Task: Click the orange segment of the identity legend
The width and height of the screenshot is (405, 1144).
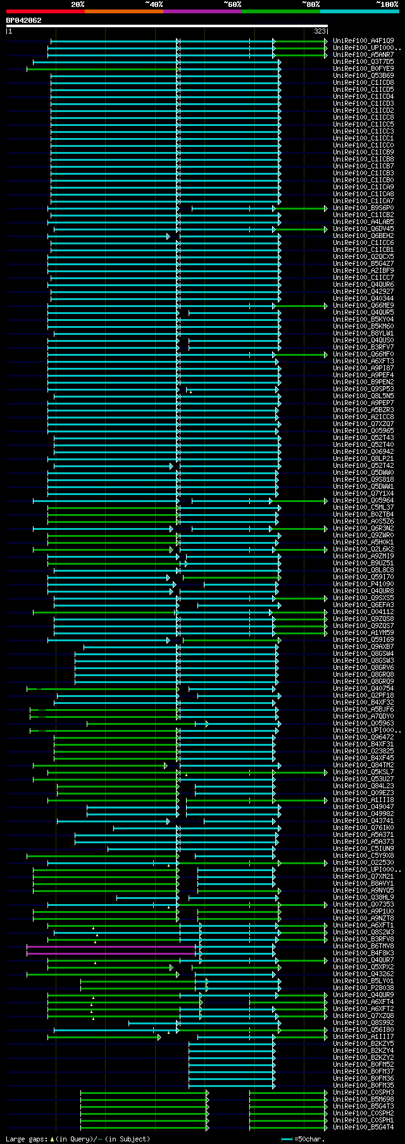Action: tap(123, 11)
